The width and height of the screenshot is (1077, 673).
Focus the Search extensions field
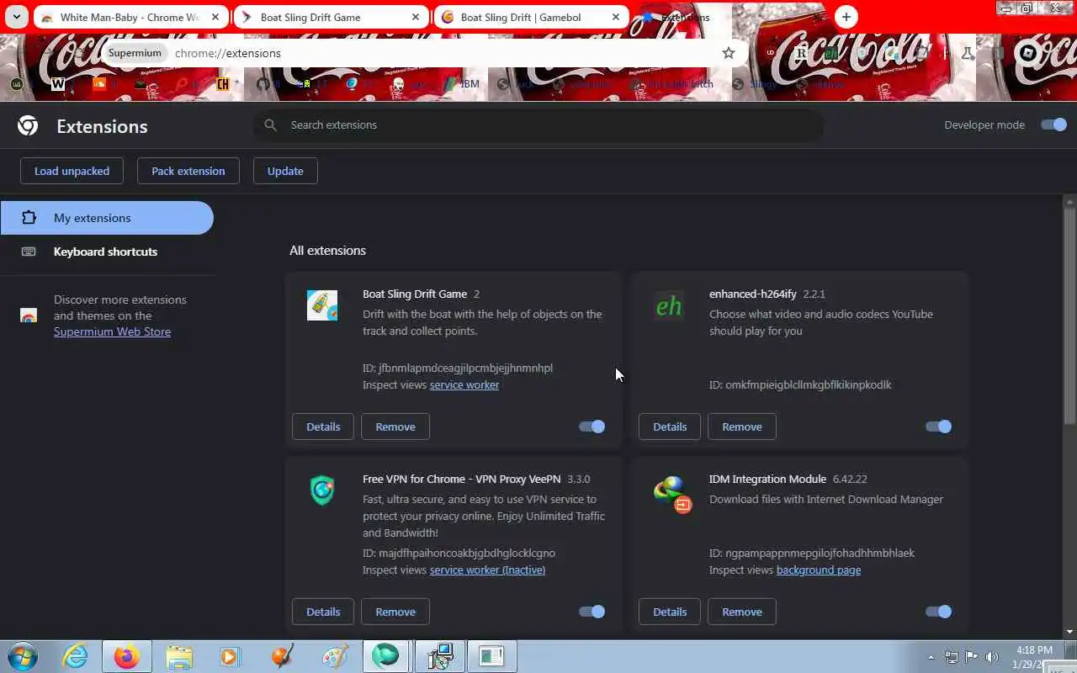pos(538,125)
